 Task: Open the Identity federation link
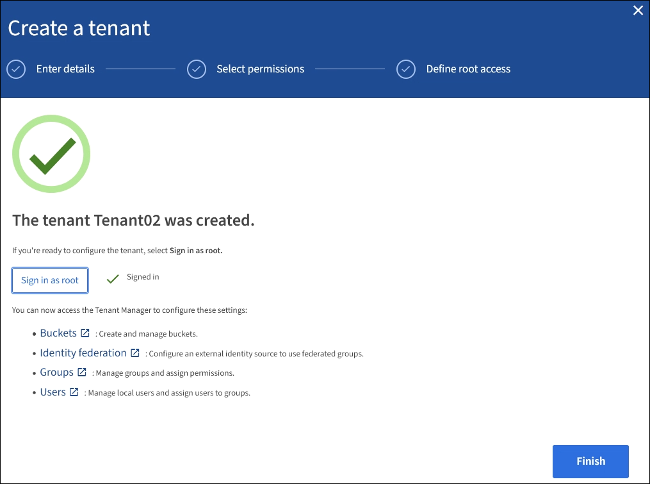coord(83,353)
